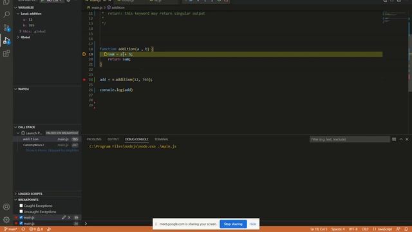The image size is (412, 232).
Task: Switch to the PROBLEMS tab
Action: tap(94, 139)
